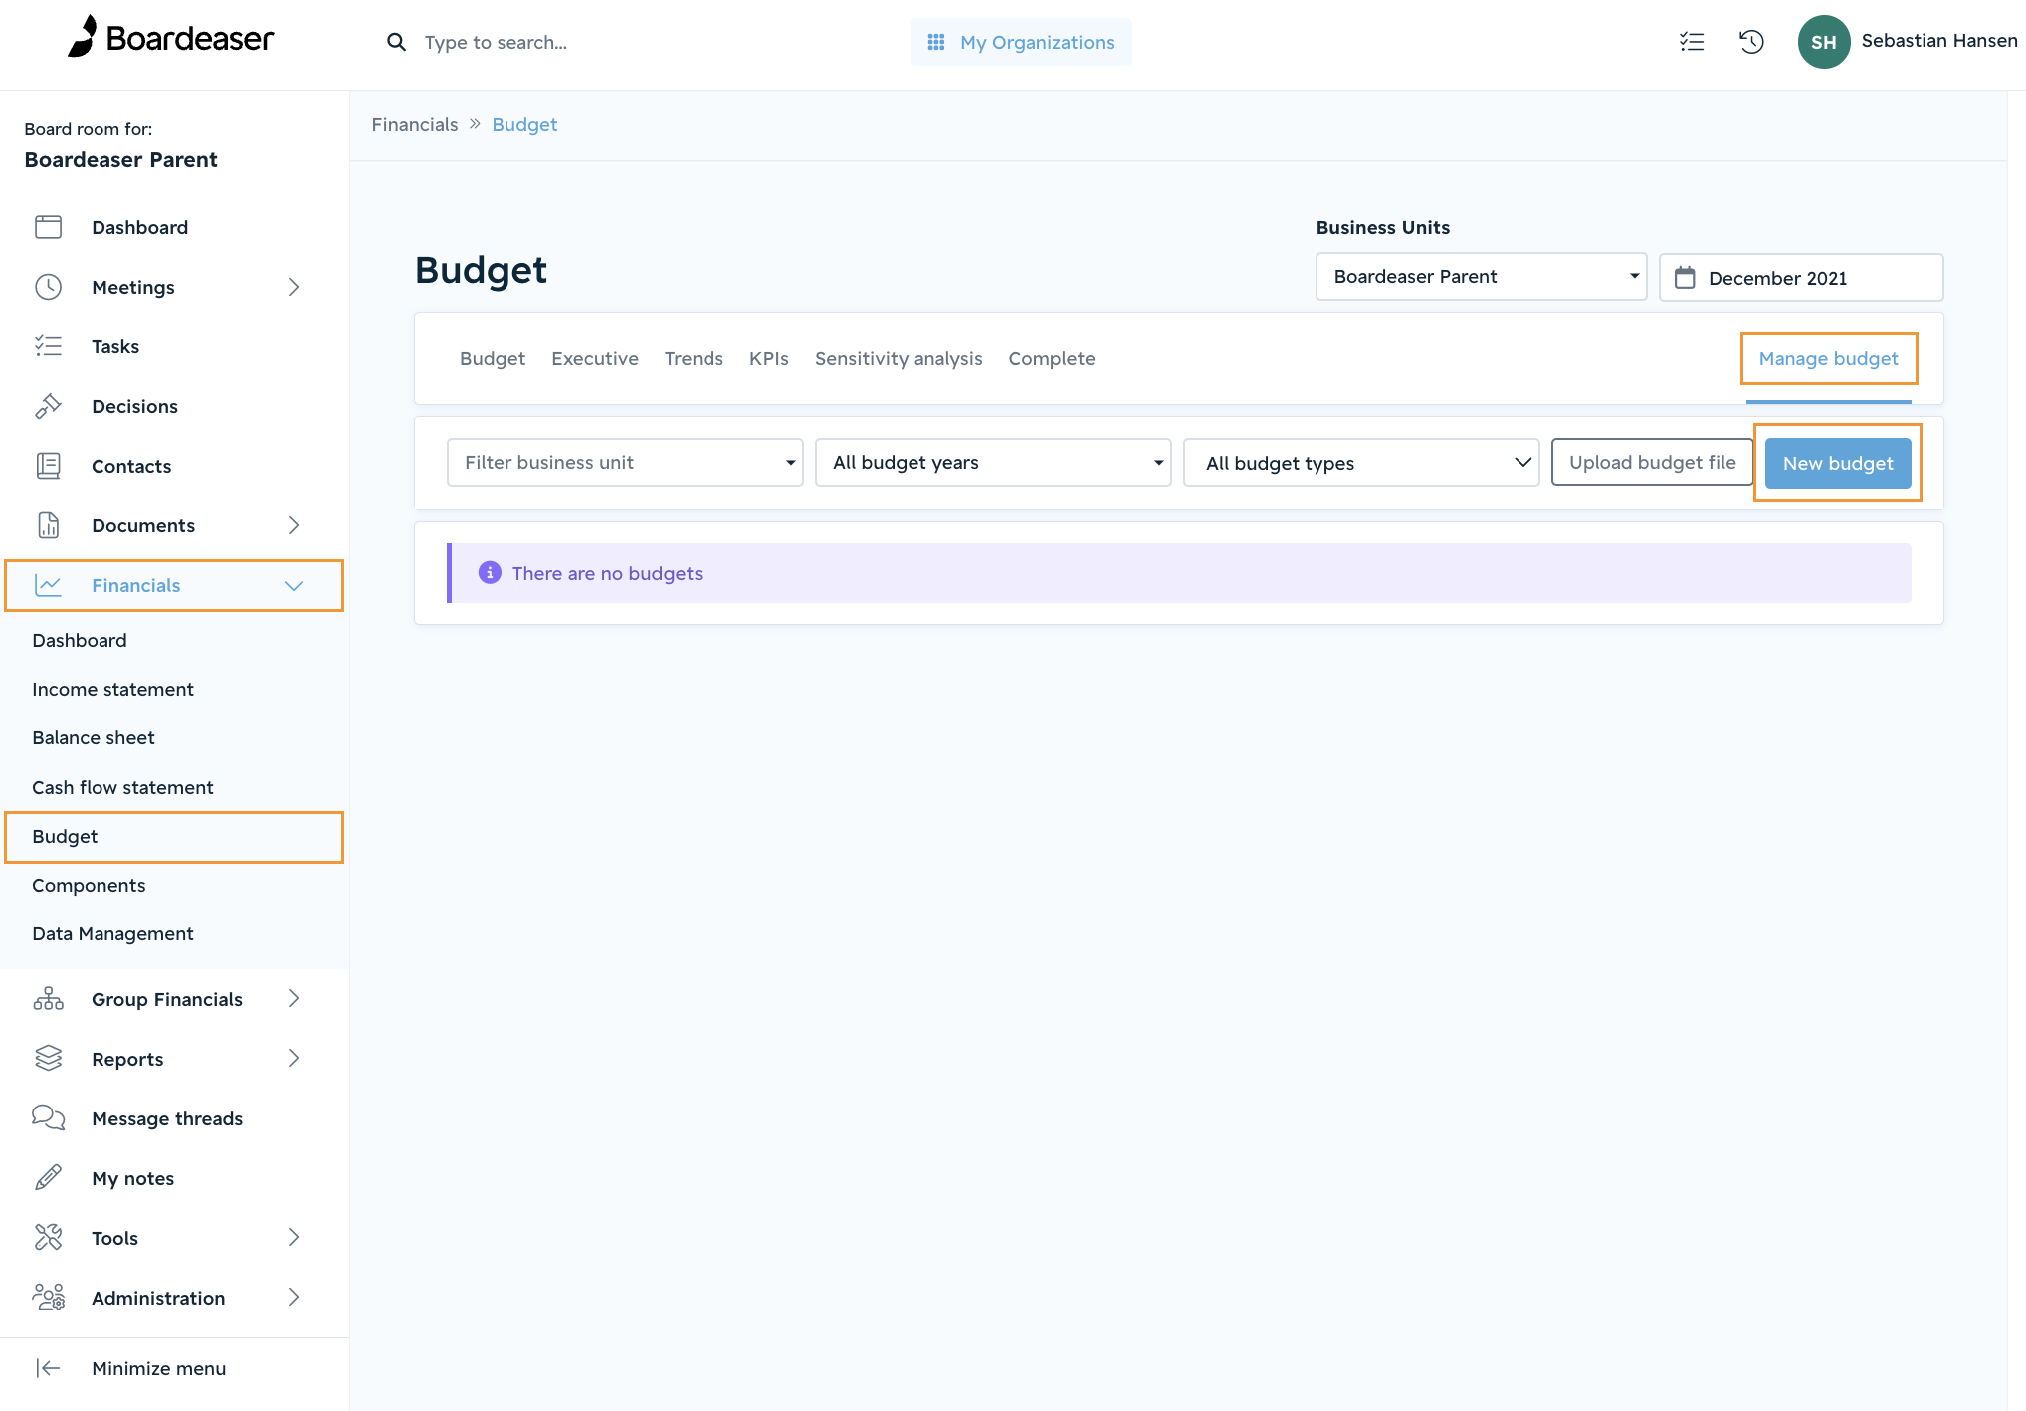2026x1411 pixels.
Task: Click the Decisions gavel icon
Action: pyautogui.click(x=48, y=406)
